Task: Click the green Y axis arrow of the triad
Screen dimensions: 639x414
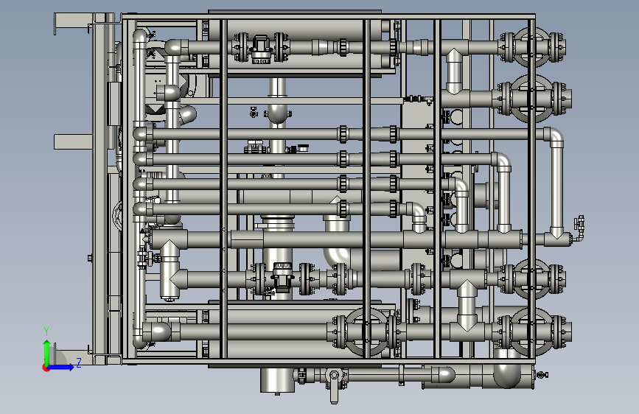Action: coord(47,352)
